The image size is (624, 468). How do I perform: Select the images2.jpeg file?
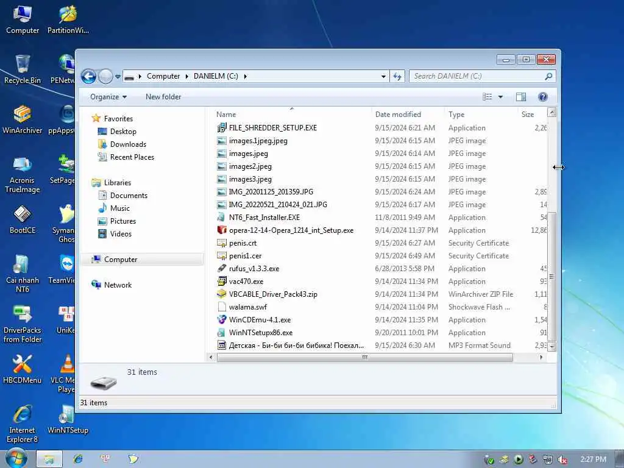pos(250,166)
